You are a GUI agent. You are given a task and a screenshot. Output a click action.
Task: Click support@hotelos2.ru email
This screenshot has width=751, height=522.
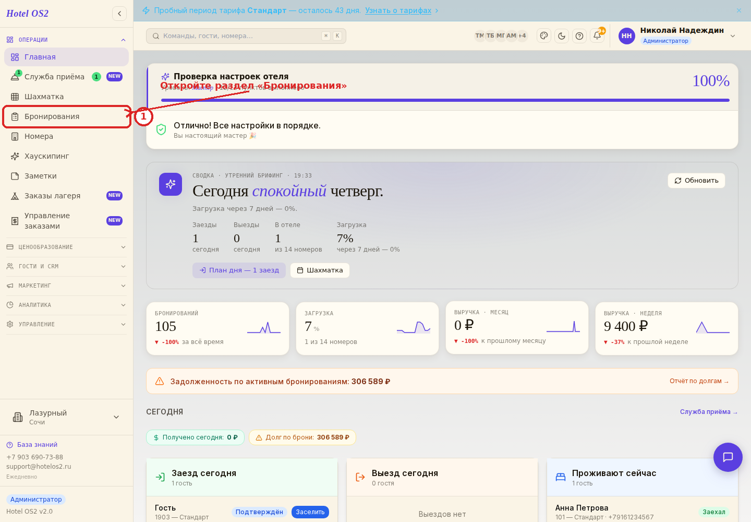point(39,467)
